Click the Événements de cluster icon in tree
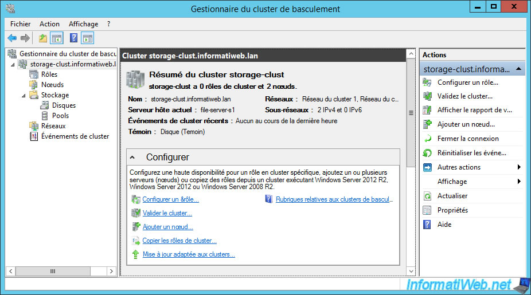Image resolution: width=531 pixels, height=295 pixels. pos(34,136)
